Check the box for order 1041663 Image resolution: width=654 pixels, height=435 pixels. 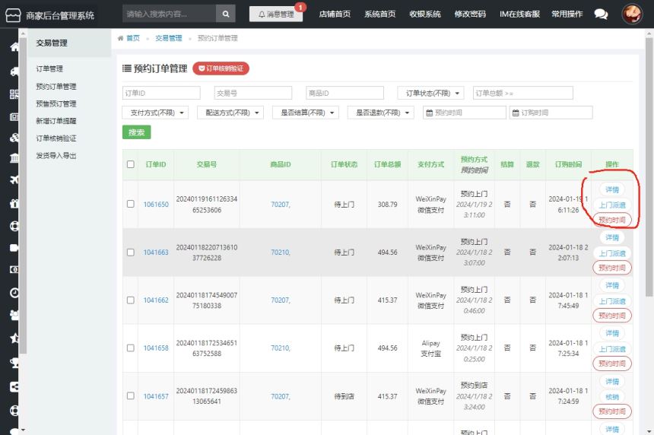131,252
